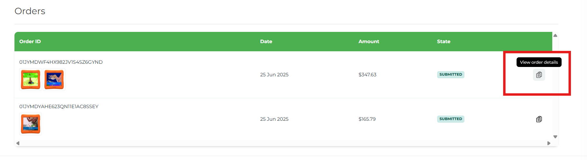
Task: Click the Amount column header
Action: [369, 42]
